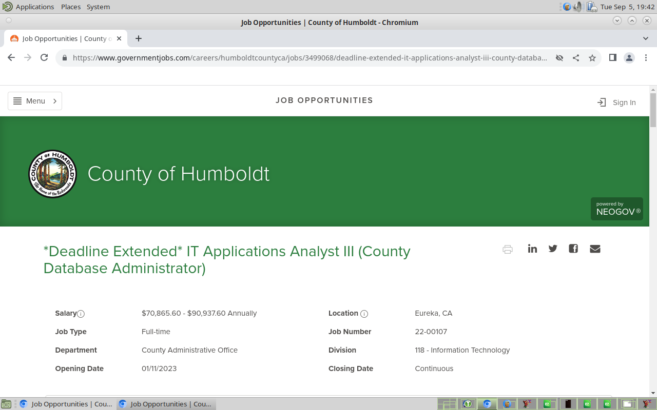The width and height of the screenshot is (657, 410).
Task: View site security lock information
Action: coord(64,58)
